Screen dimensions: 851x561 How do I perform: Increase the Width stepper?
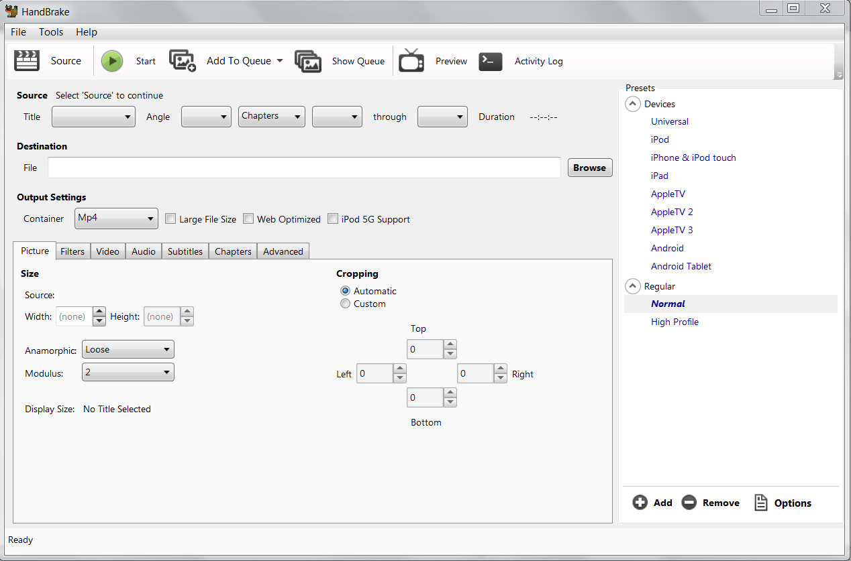[x=99, y=312]
